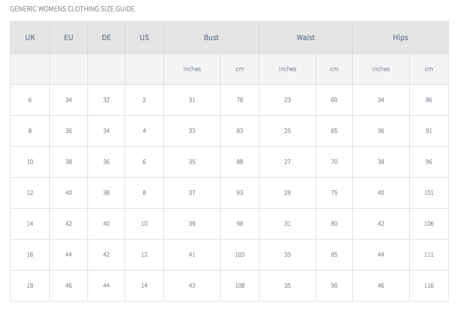Click Hips cm value 101
457x314 pixels.
coord(429,193)
